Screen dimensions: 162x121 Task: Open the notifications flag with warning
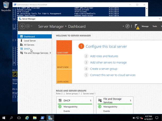point(137,27)
